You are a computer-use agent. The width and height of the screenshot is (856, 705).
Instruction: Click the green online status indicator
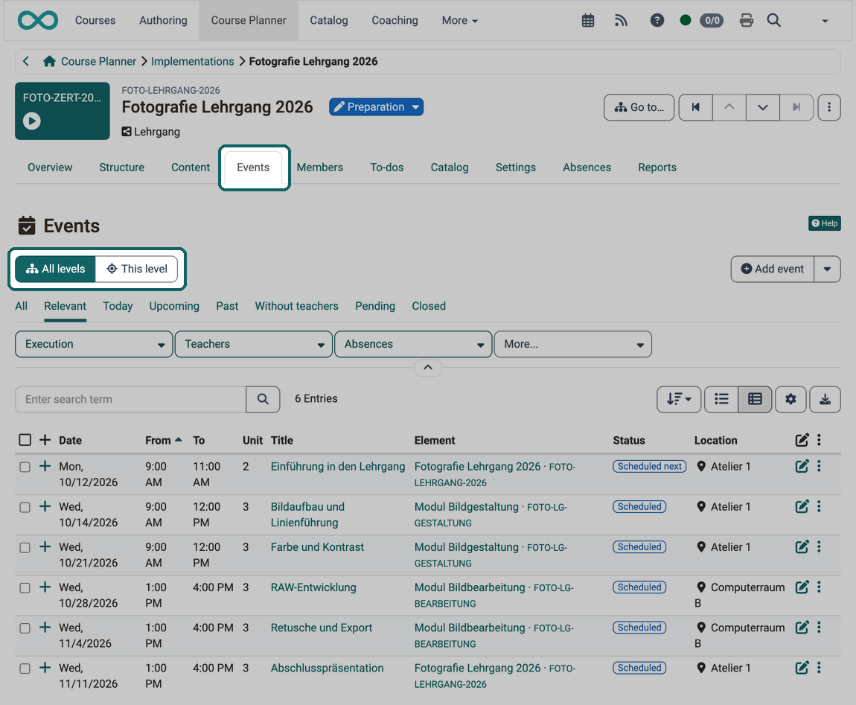[x=686, y=20]
